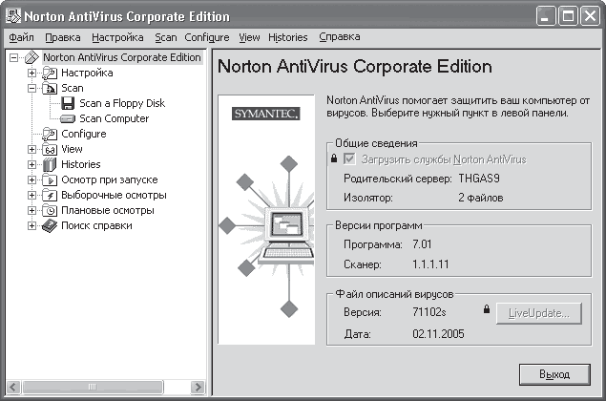Expand the Поиск справки node
Image resolution: width=606 pixels, height=401 pixels.
(32, 225)
